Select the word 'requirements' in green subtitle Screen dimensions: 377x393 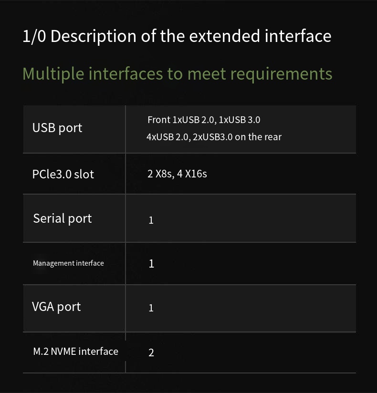[282, 74]
